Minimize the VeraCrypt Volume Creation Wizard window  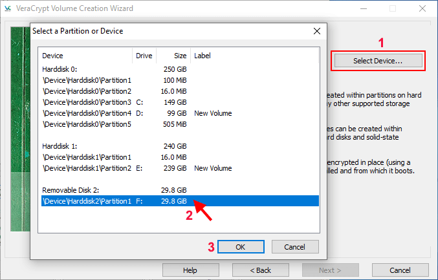click(x=364, y=8)
